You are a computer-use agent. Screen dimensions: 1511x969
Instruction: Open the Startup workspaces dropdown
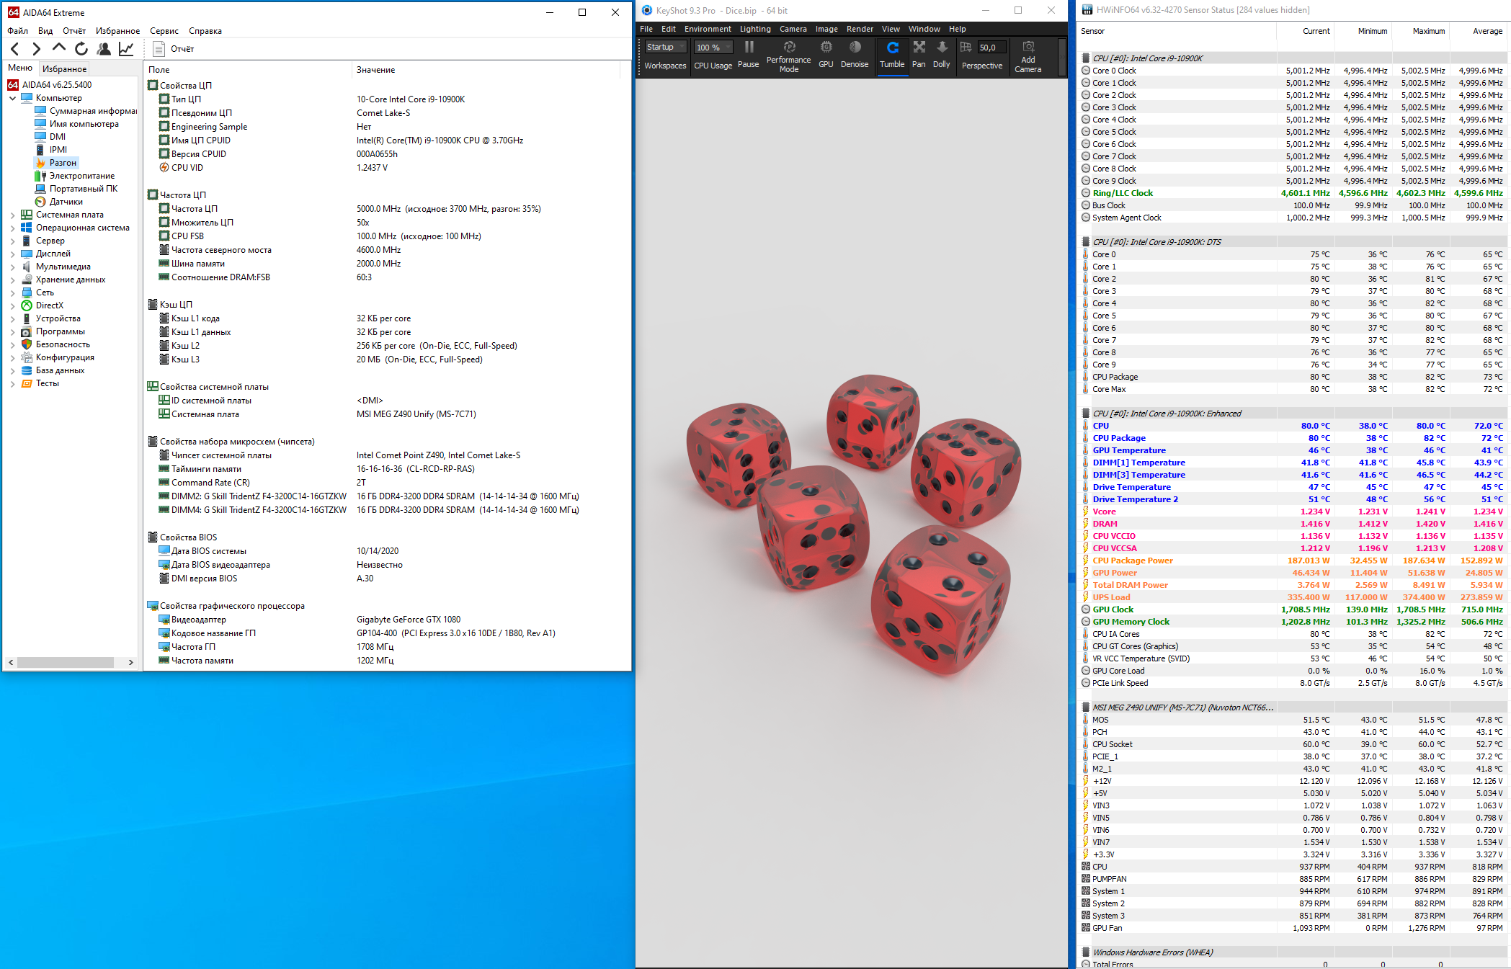665,47
